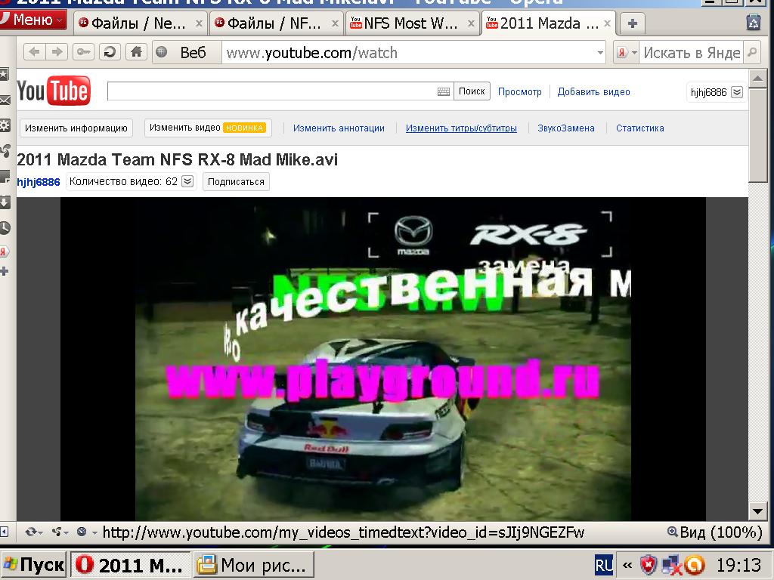Image resolution: width=774 pixels, height=580 pixels.
Task: Open the ЗвукоЗамена link
Action: (565, 128)
